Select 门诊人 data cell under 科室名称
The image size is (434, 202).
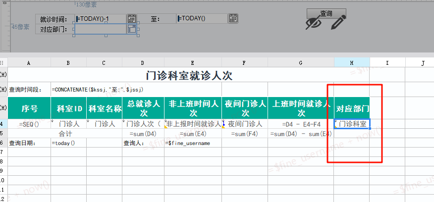pyautogui.click(x=105, y=124)
